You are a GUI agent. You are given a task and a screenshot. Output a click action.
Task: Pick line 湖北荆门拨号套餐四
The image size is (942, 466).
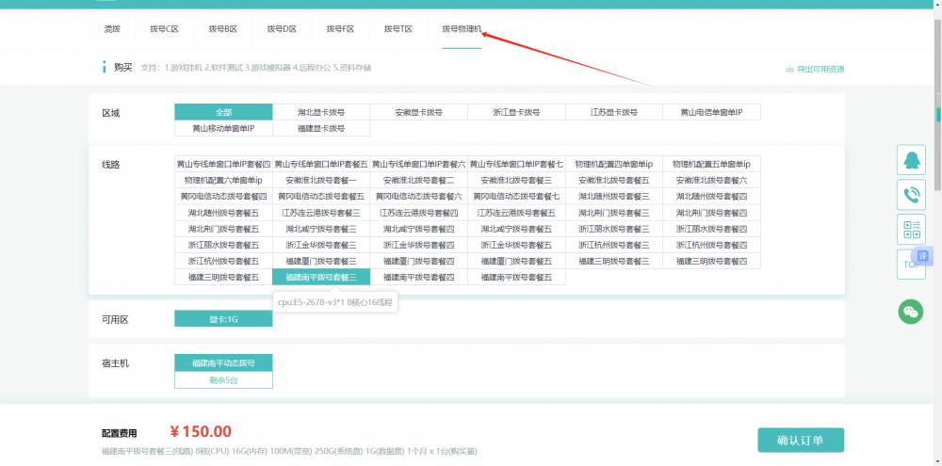pos(712,213)
